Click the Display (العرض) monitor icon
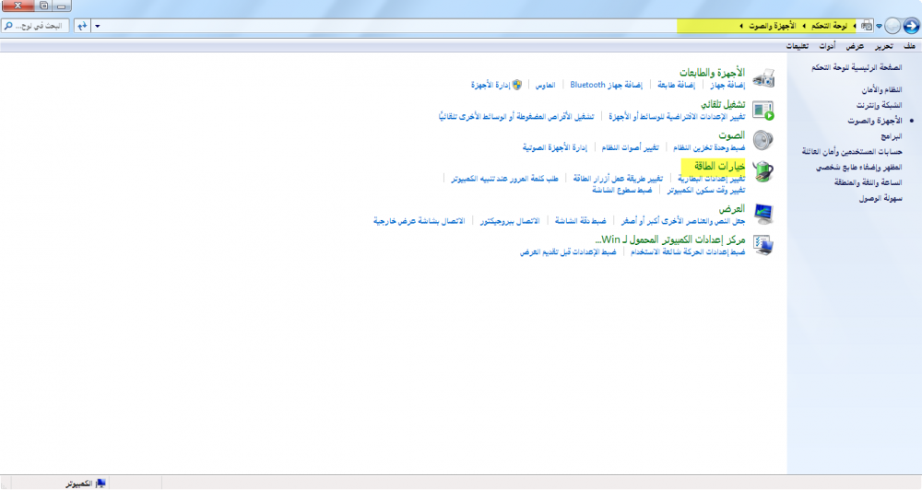The width and height of the screenshot is (922, 490). (763, 214)
